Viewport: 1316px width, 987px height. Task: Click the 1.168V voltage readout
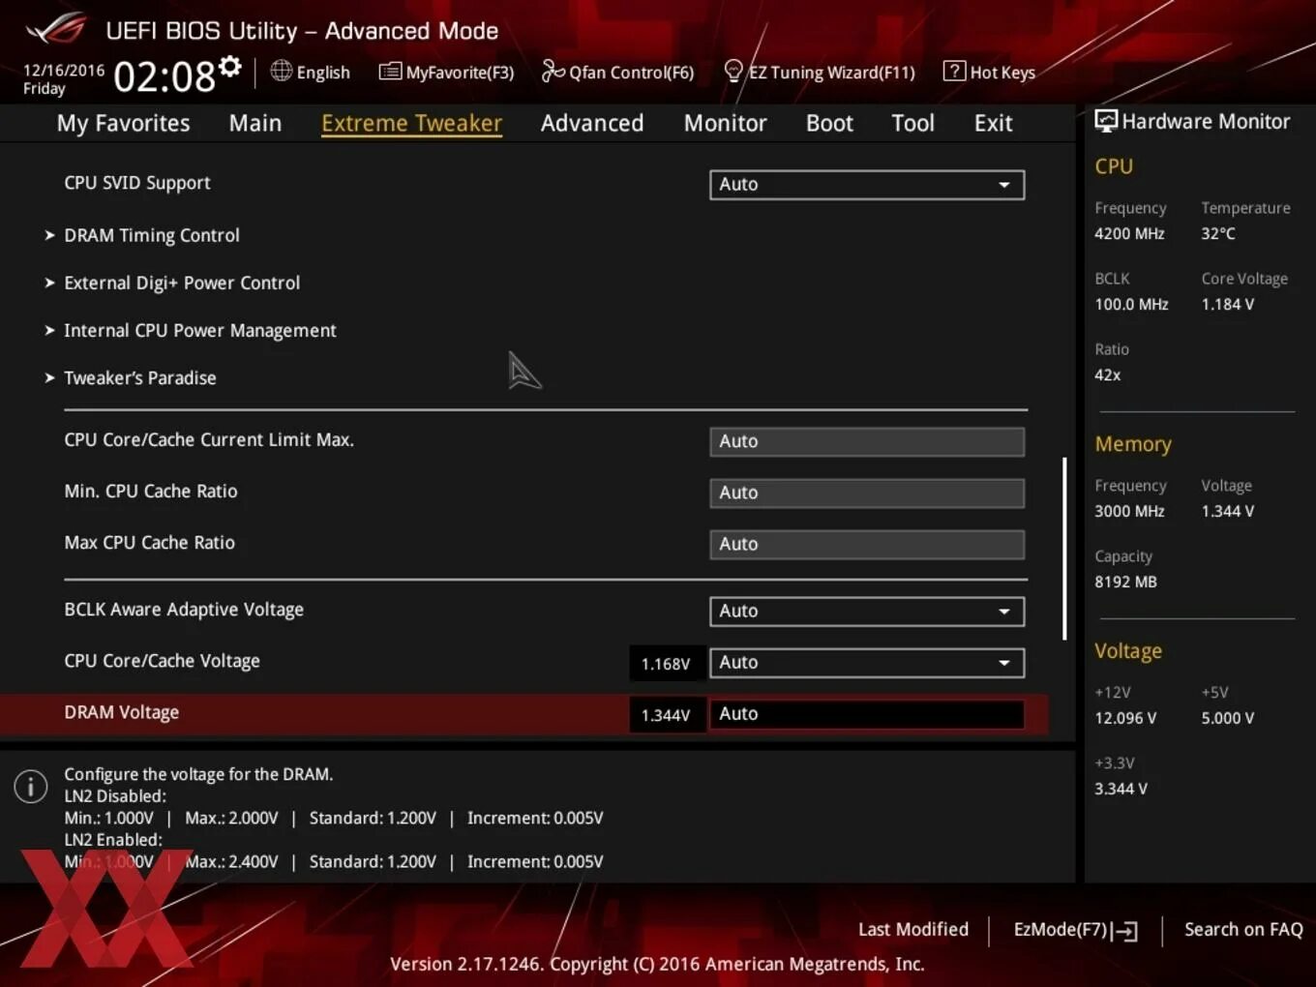pyautogui.click(x=666, y=664)
